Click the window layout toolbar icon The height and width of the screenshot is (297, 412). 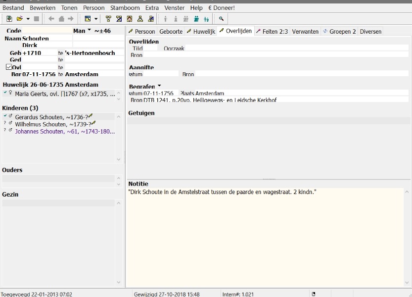tap(88, 19)
